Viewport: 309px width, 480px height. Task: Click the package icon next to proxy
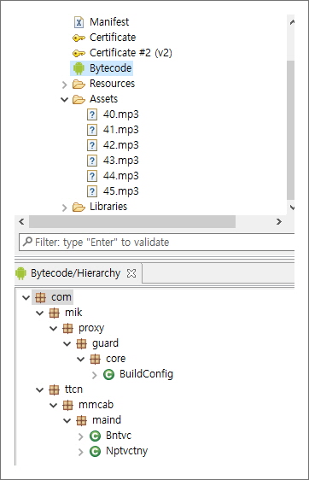(67, 329)
